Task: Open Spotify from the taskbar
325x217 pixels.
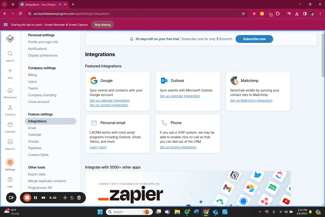Action: [187, 212]
